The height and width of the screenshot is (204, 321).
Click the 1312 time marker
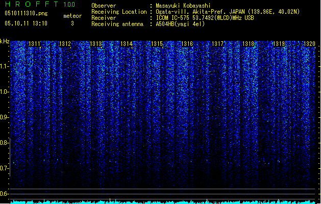[x=65, y=44]
